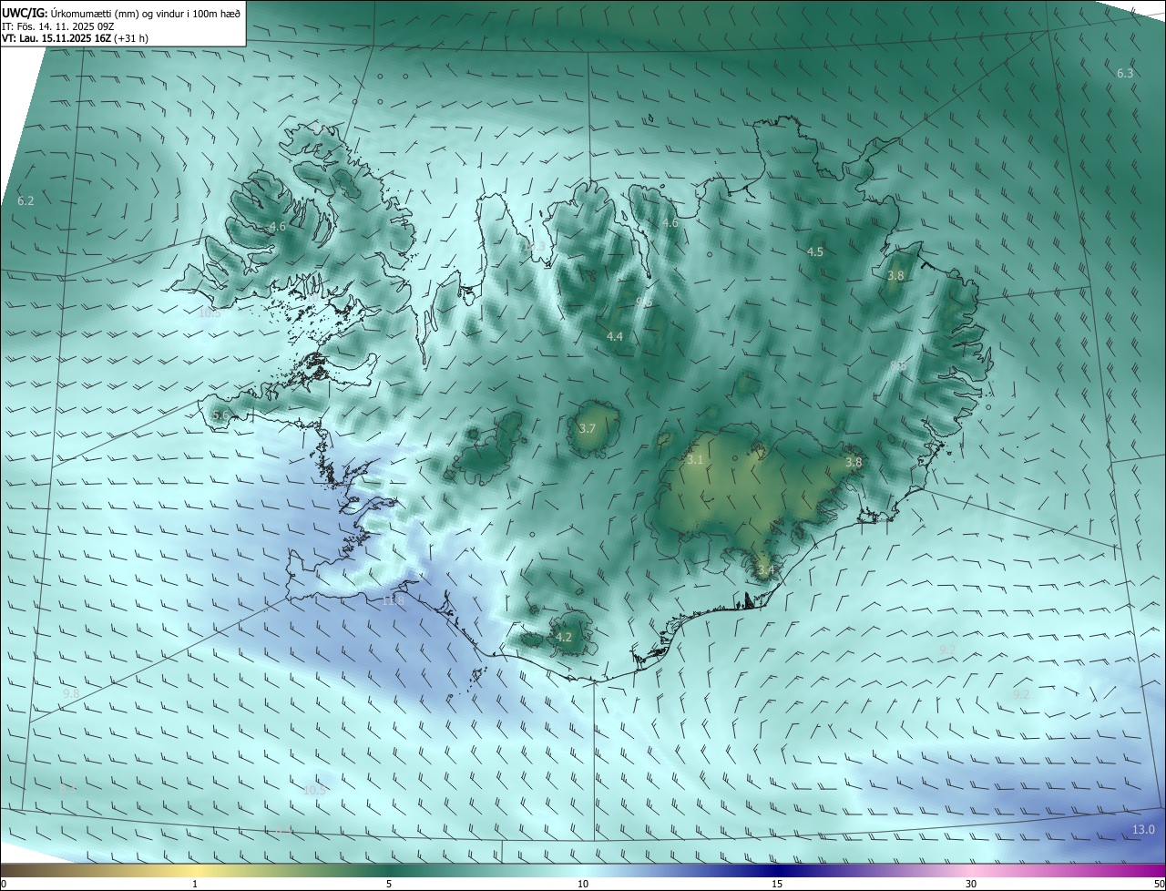Click the "UWC/IG: Úrkomumætti (mm)" title line
The width and height of the screenshot is (1166, 891).
[121, 12]
